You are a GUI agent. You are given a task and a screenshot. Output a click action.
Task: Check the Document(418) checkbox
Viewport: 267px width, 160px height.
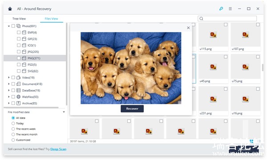pos(13,84)
